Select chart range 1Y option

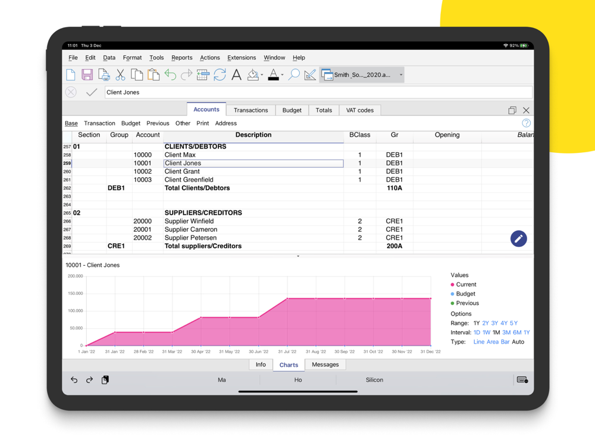[477, 323]
